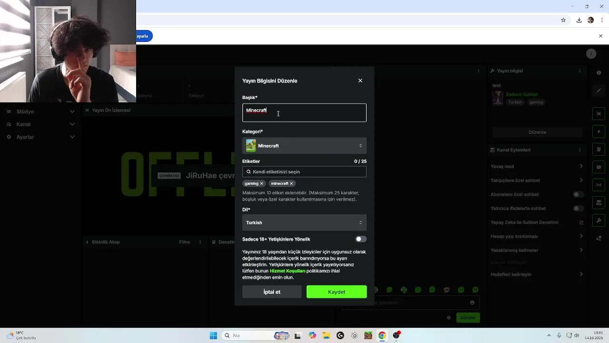Screen dimensions: 609x343
Task: Open the options menu left of Yayın bilgisi
Action: click(x=479, y=71)
